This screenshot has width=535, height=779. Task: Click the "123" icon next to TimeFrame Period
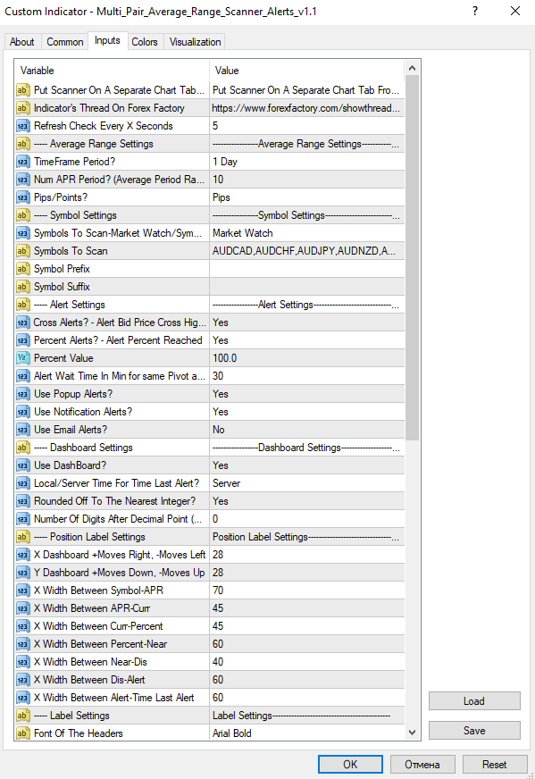[21, 162]
